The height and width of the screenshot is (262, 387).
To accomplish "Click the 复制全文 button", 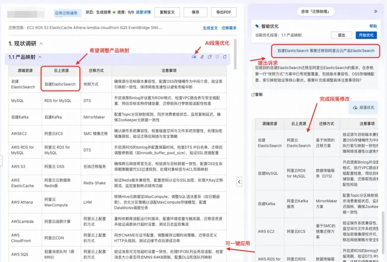I will click(167, 12).
